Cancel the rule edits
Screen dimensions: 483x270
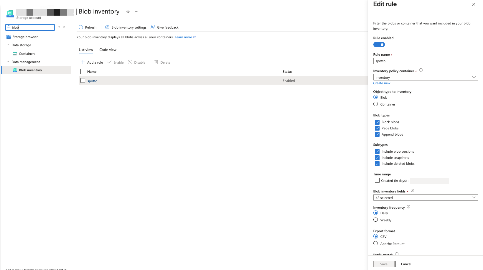[x=406, y=264]
